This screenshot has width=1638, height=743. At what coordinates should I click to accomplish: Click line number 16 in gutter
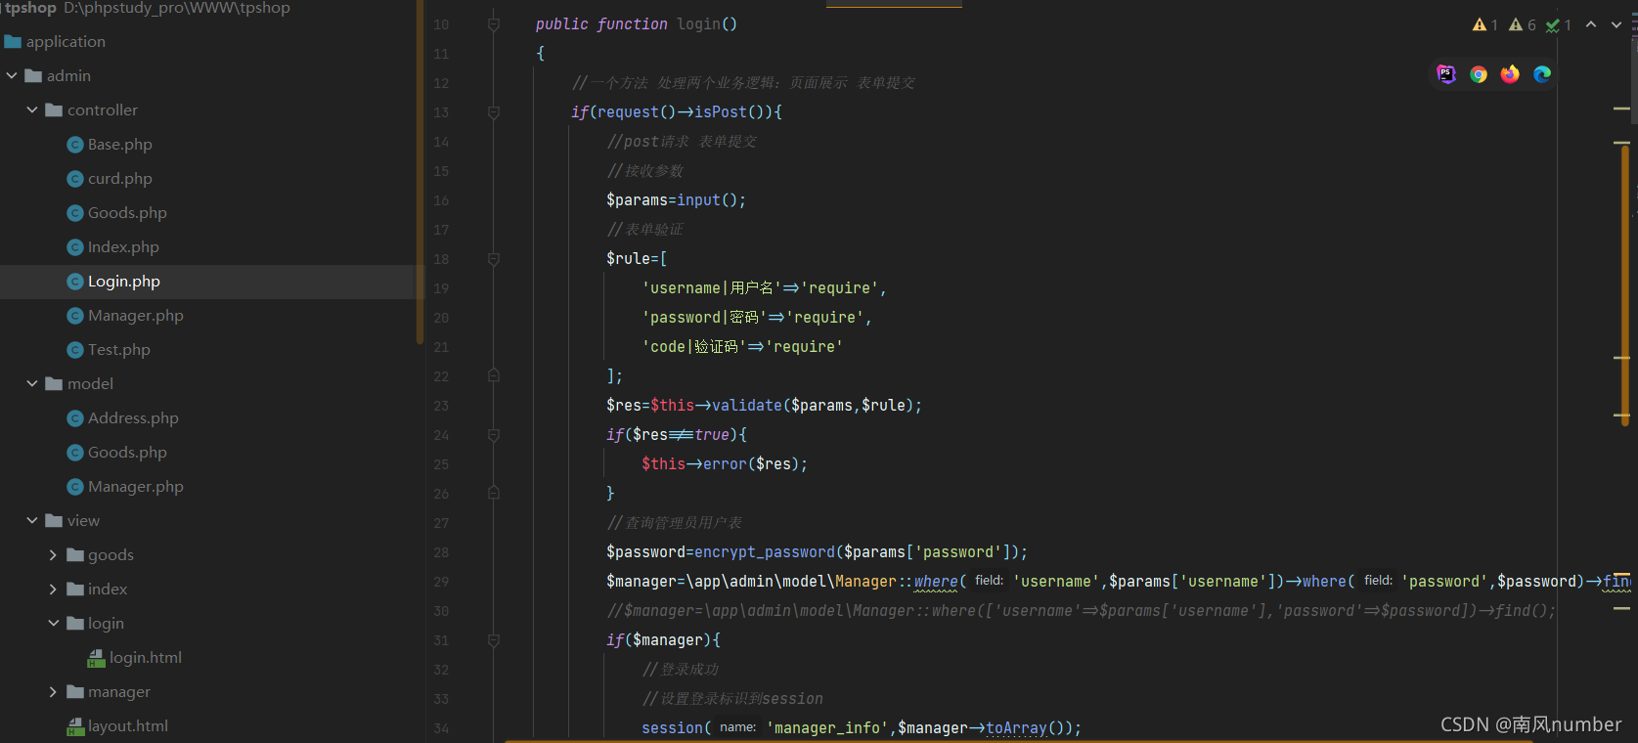coord(441,200)
